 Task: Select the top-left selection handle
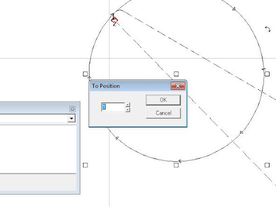(x=85, y=74)
